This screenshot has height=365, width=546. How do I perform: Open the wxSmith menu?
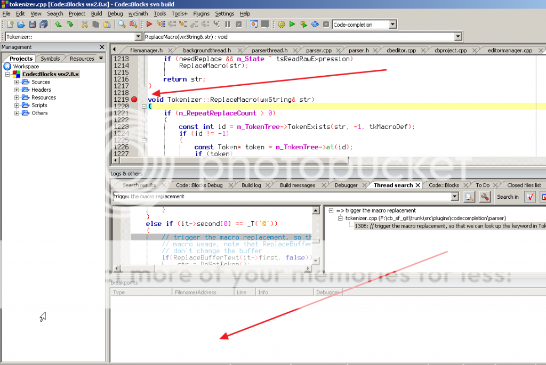[x=138, y=13]
